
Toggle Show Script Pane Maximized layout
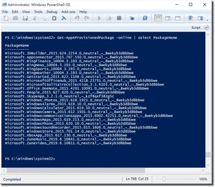pos(178,19)
